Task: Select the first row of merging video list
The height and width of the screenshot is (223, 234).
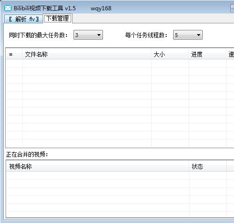Action: point(120,176)
